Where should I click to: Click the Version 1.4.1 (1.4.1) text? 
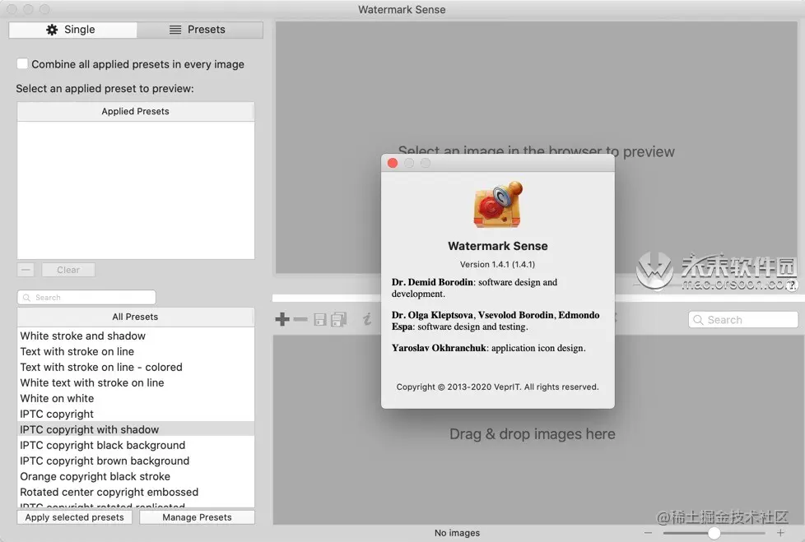[x=497, y=265]
